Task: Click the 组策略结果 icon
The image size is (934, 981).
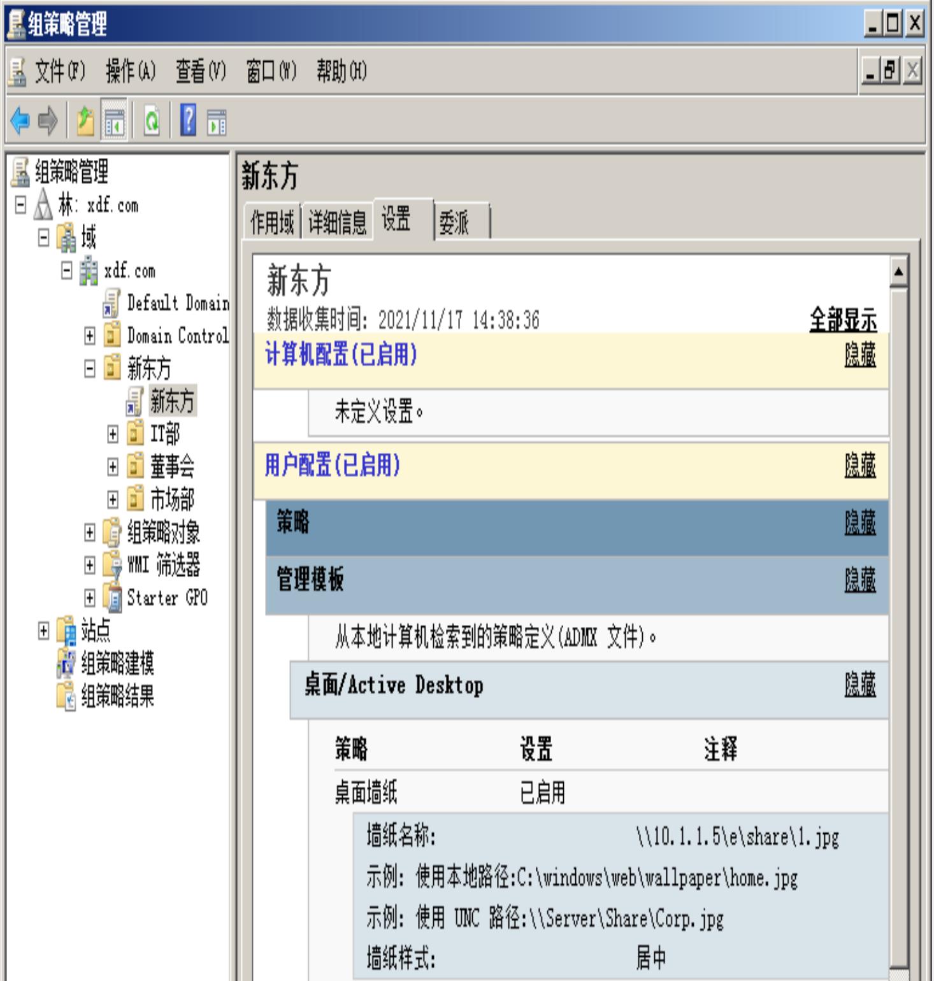Action: tap(66, 696)
